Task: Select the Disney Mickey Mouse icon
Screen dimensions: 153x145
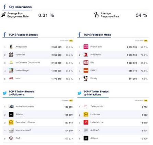Action: 86,78
